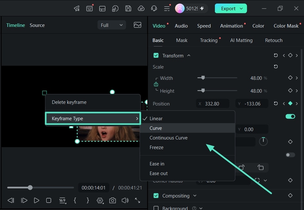Image resolution: width=304 pixels, height=210 pixels.
Task: Step back one frame
Action: click(x=11, y=200)
